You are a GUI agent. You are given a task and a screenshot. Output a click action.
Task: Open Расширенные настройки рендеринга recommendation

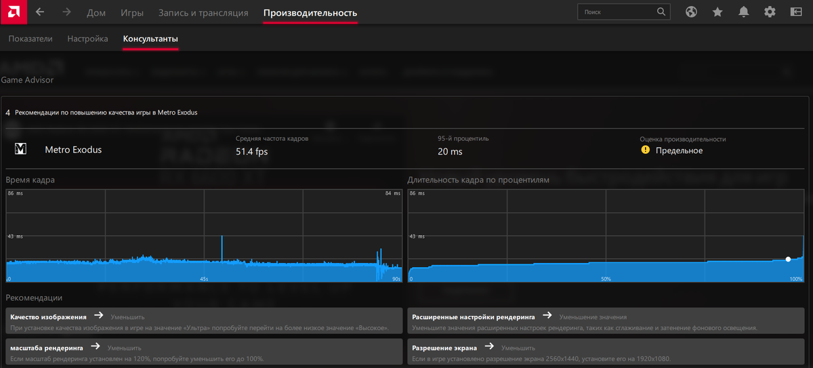pos(607,322)
